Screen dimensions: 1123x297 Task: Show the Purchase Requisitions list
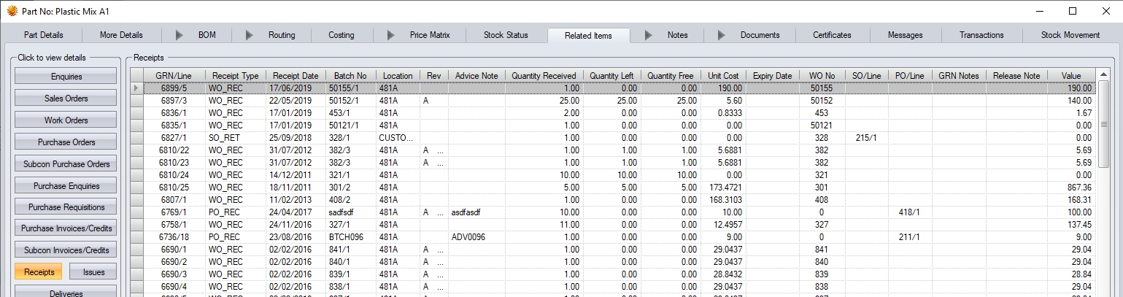point(66,207)
